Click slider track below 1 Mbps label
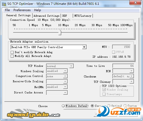 point(33,32)
